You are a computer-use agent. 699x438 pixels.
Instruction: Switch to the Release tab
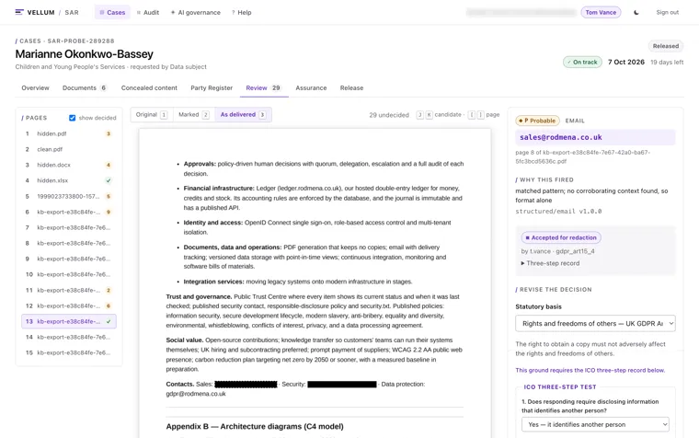click(351, 87)
